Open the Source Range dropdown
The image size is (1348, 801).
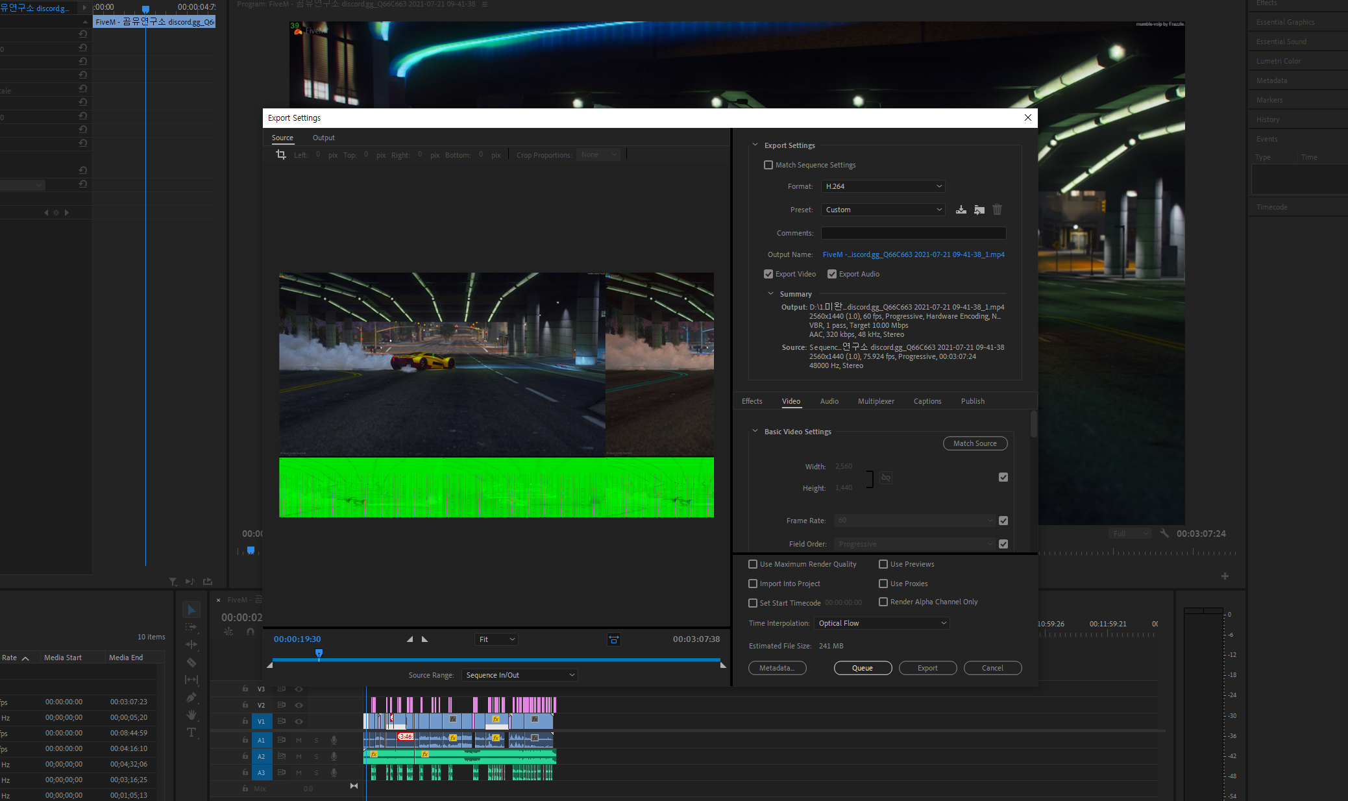coord(519,675)
